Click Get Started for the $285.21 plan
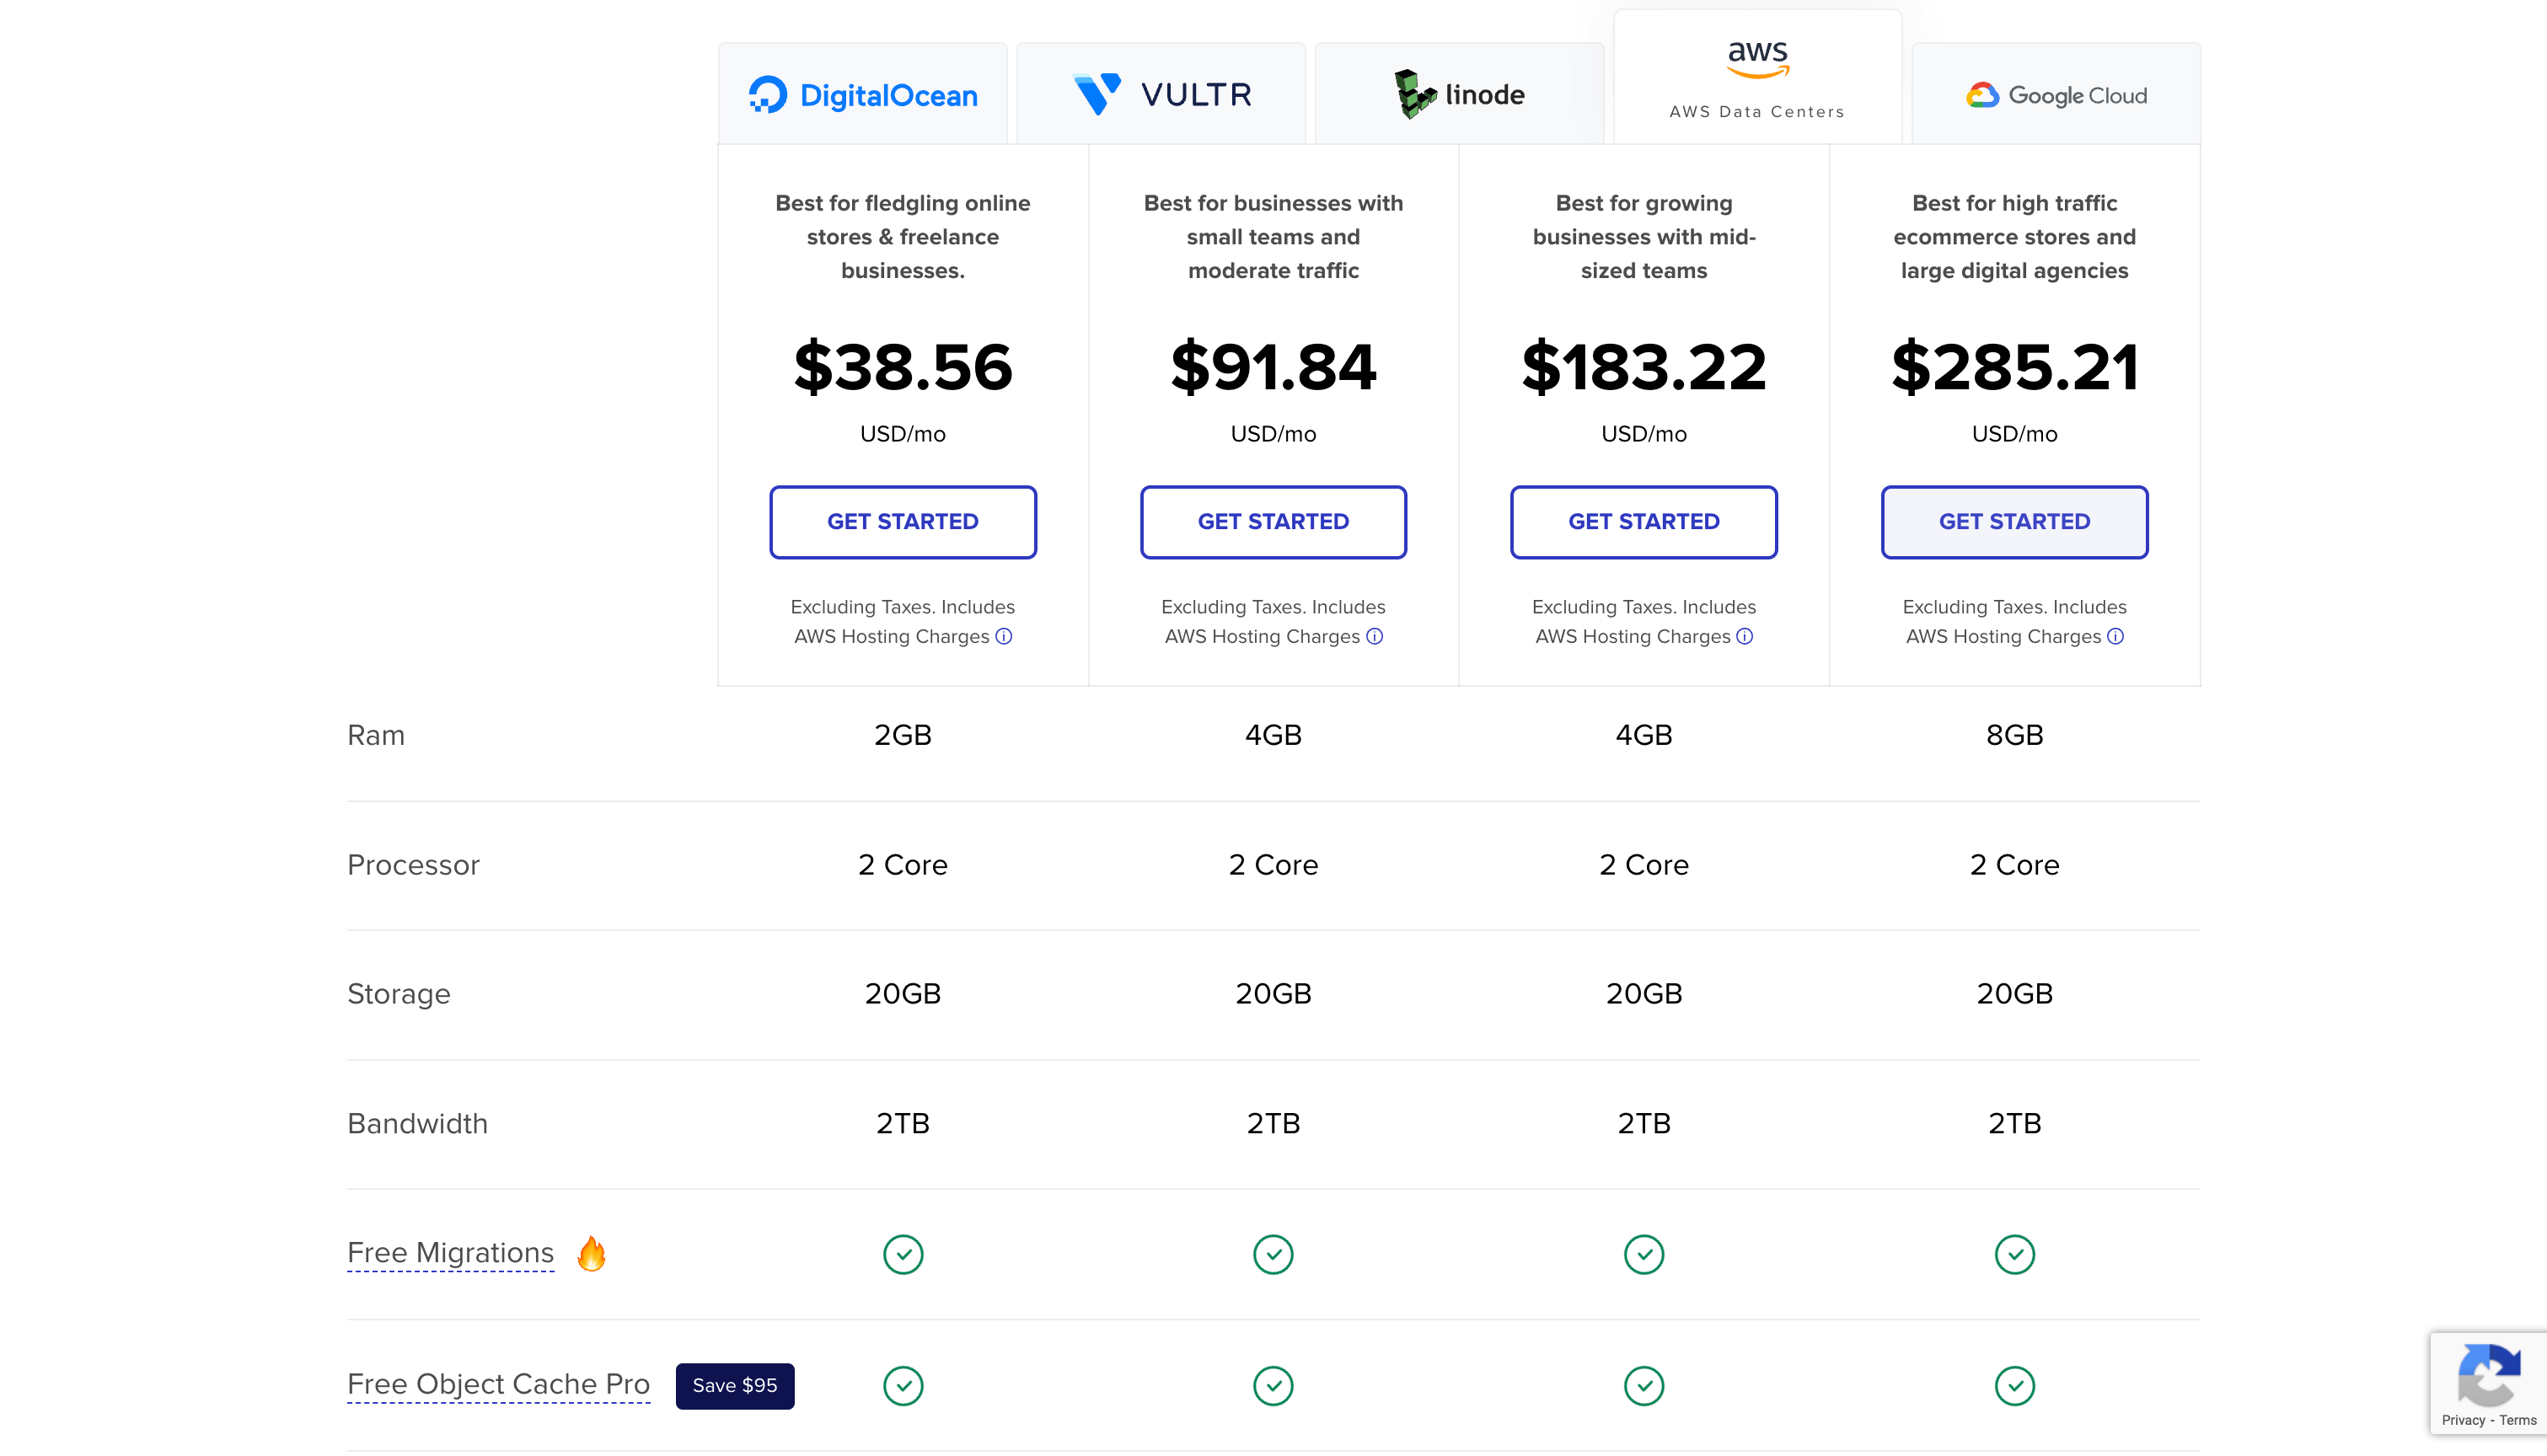The height and width of the screenshot is (1456, 2547). coord(2014,522)
